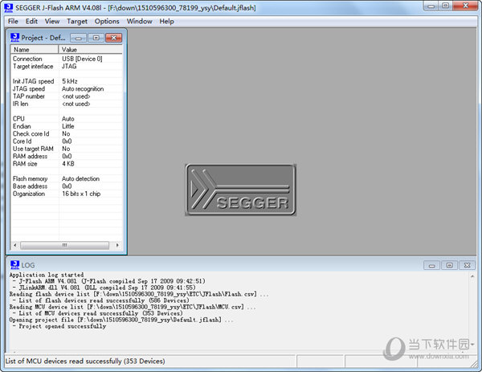Click 'Project opened successfully' log line

tap(59, 326)
